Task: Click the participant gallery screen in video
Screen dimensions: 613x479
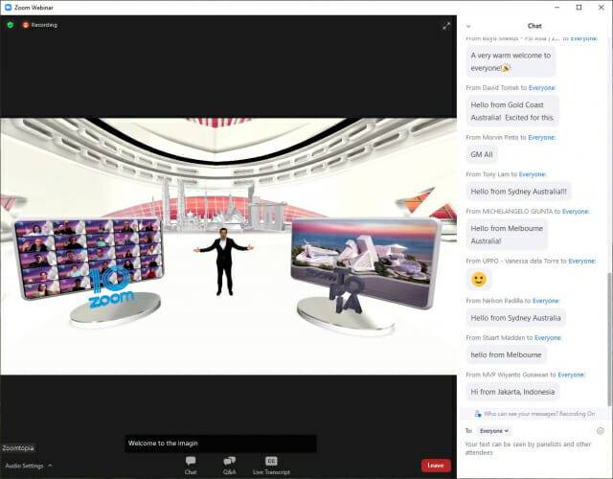Action: pyautogui.click(x=88, y=259)
